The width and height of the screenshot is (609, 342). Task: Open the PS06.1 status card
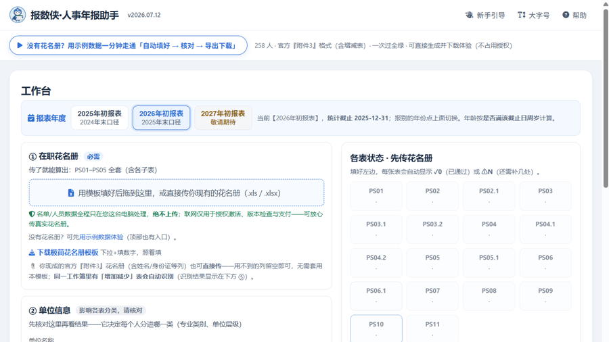(376, 296)
